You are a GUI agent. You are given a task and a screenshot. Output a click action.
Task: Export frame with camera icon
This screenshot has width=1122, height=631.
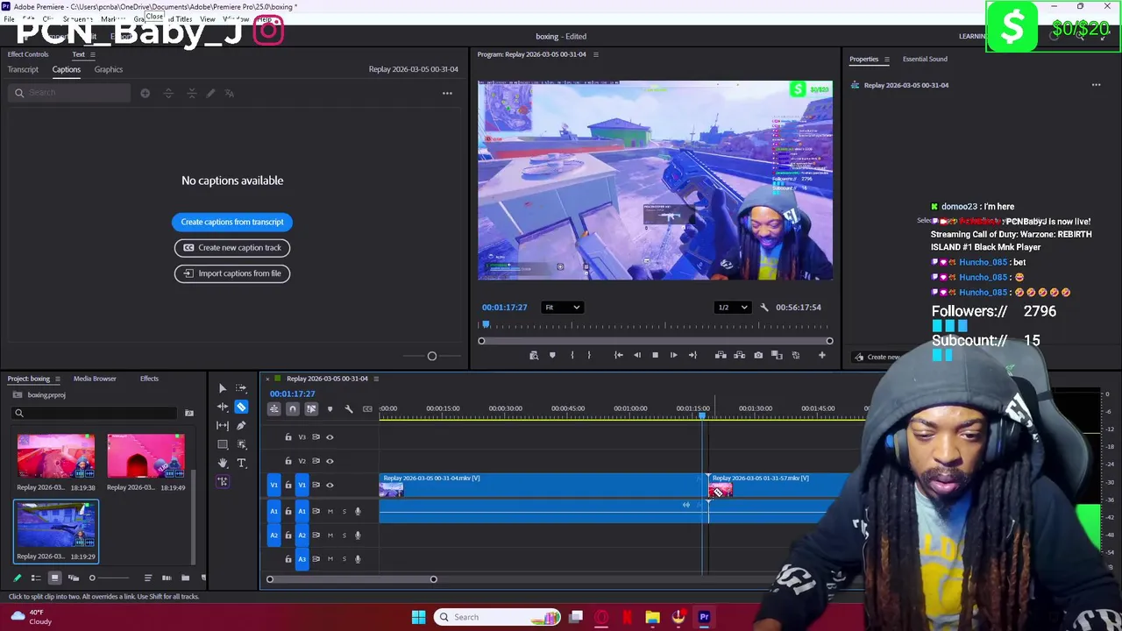coord(758,355)
